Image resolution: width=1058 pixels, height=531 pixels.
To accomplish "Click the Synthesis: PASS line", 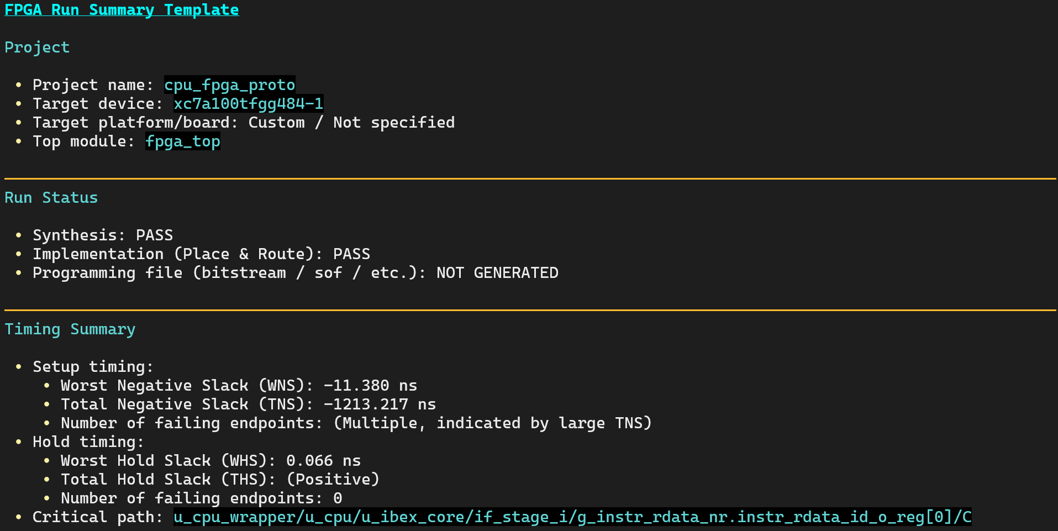I will click(x=103, y=235).
